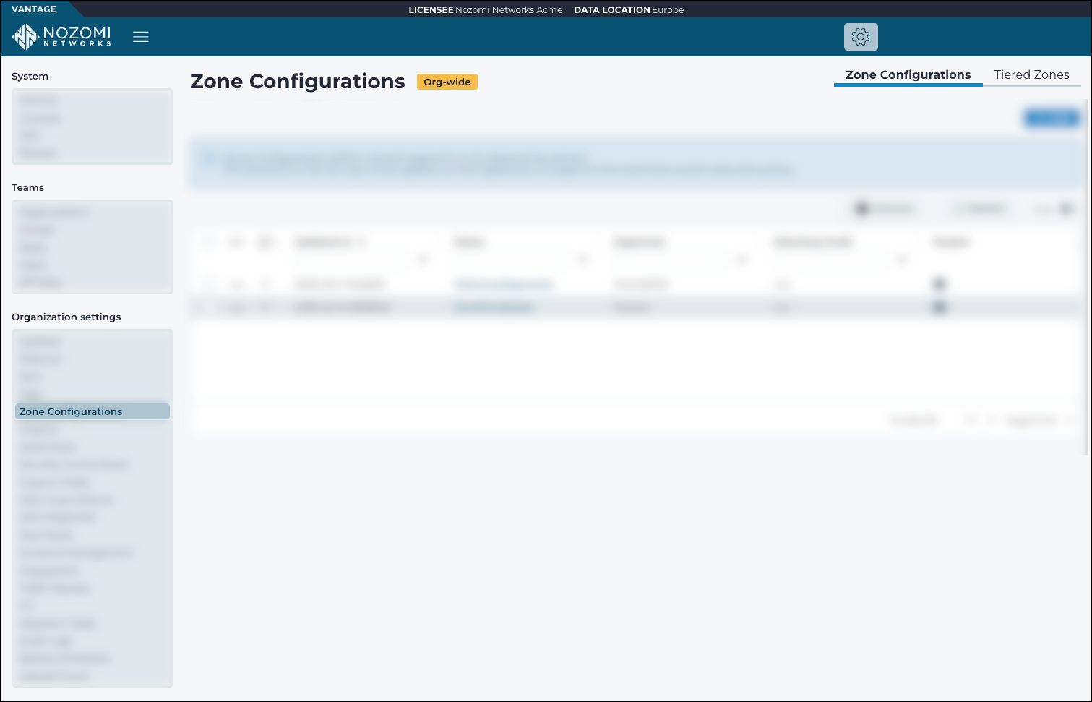This screenshot has width=1092, height=702.
Task: Click the Org-wide badge
Action: [447, 82]
